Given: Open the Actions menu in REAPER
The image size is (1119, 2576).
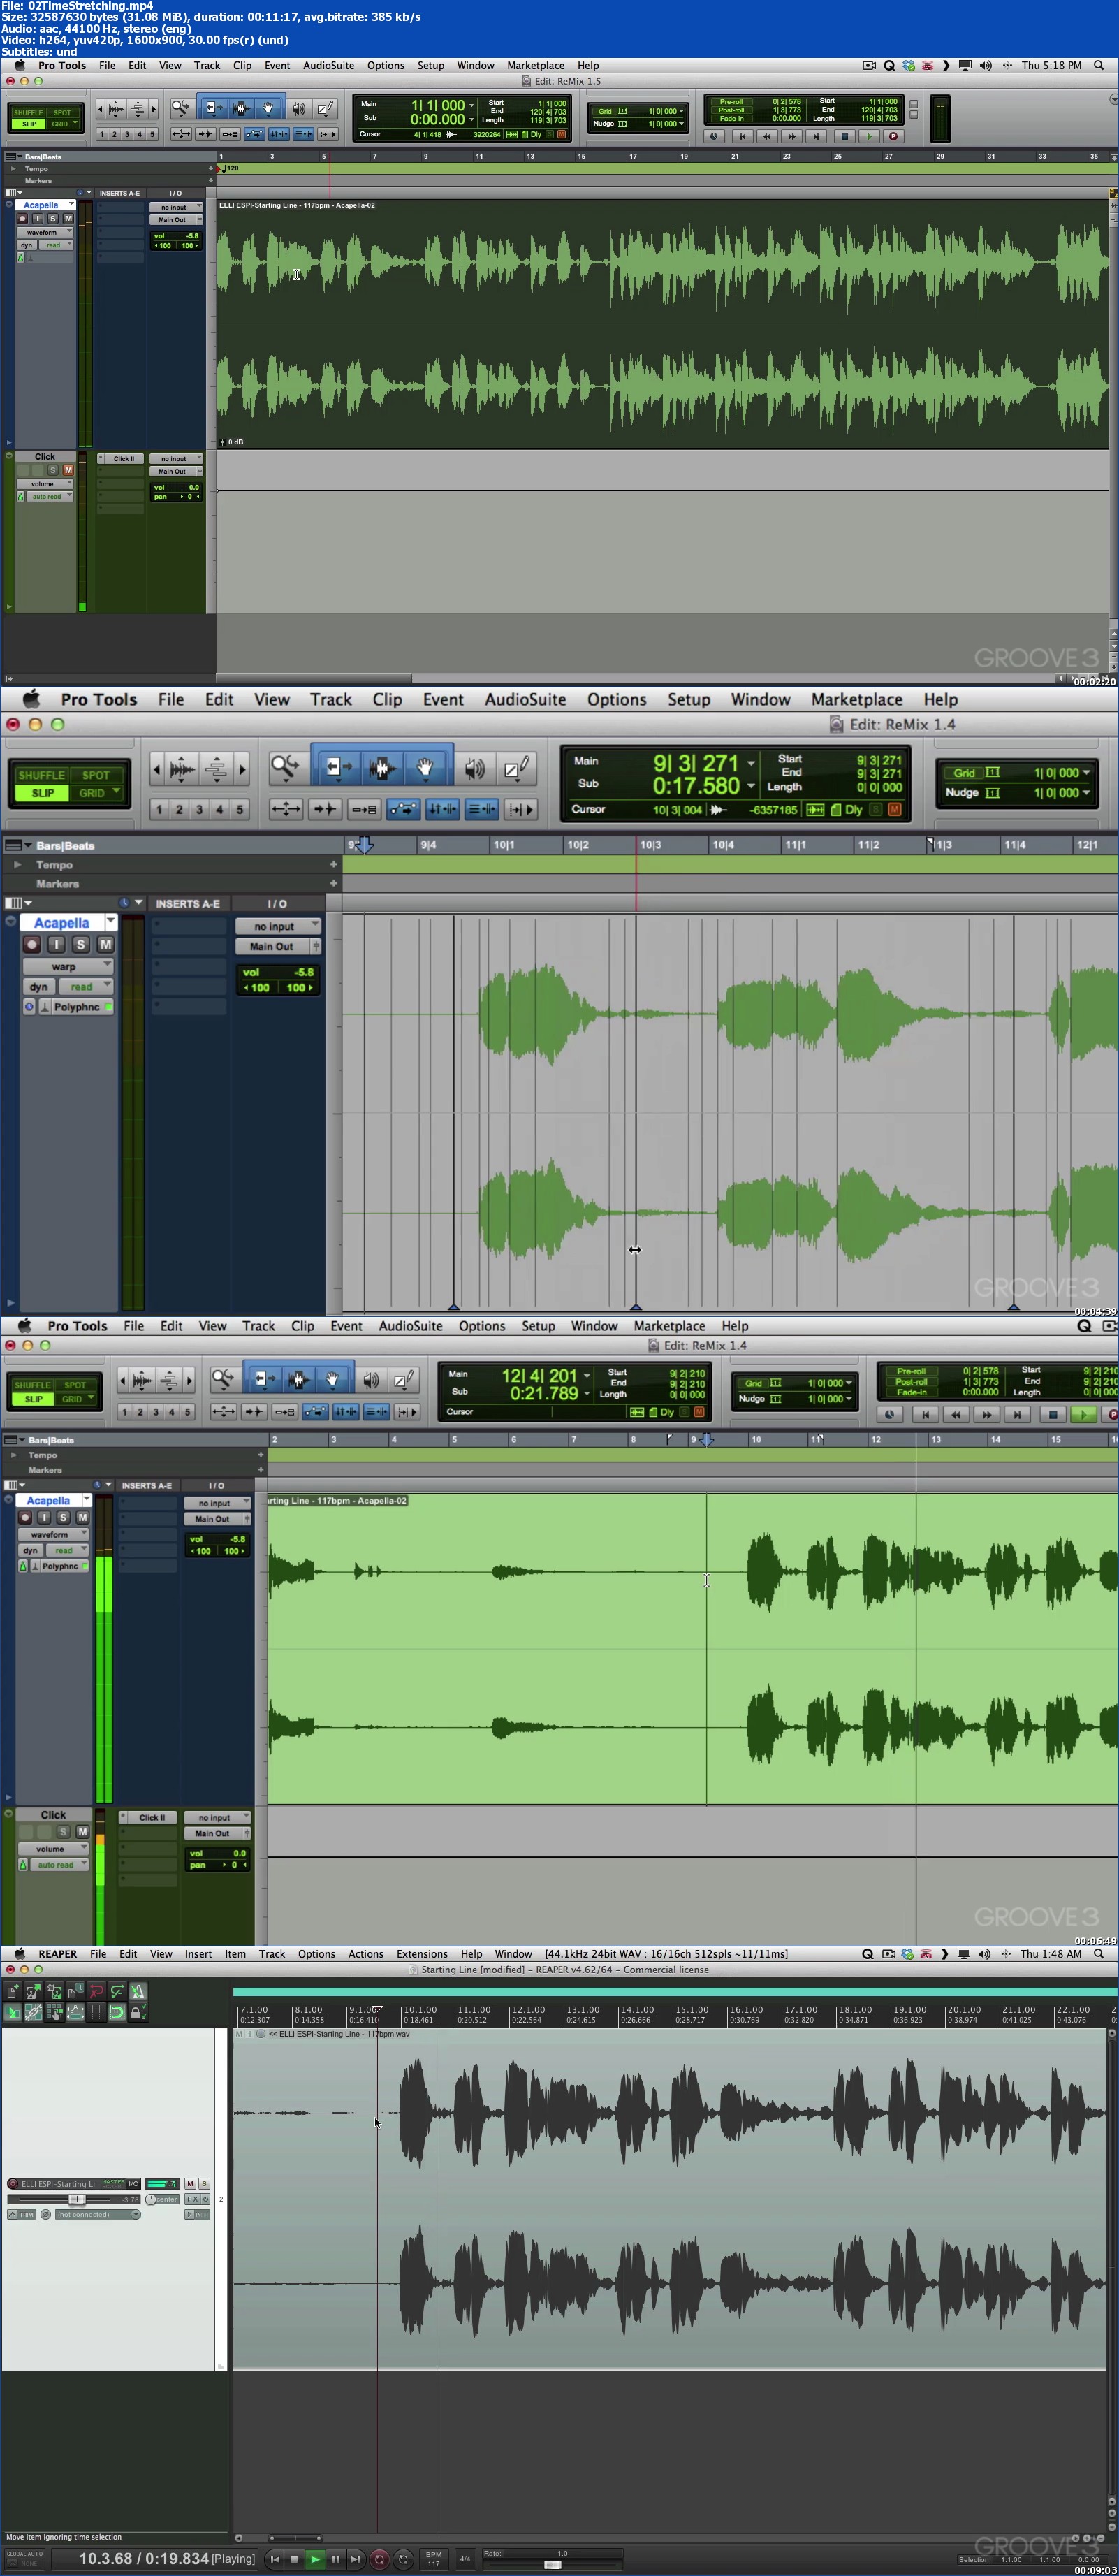Looking at the screenshot, I should tap(366, 1954).
